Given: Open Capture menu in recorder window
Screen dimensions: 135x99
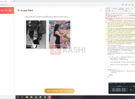Looking at the screenshot, I should [111, 83].
